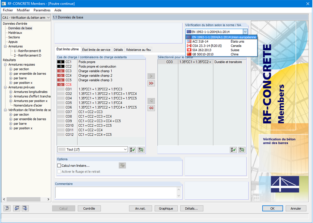Remove all selected cases with double left arrow
The width and height of the screenshot is (313, 223).
tap(151, 108)
